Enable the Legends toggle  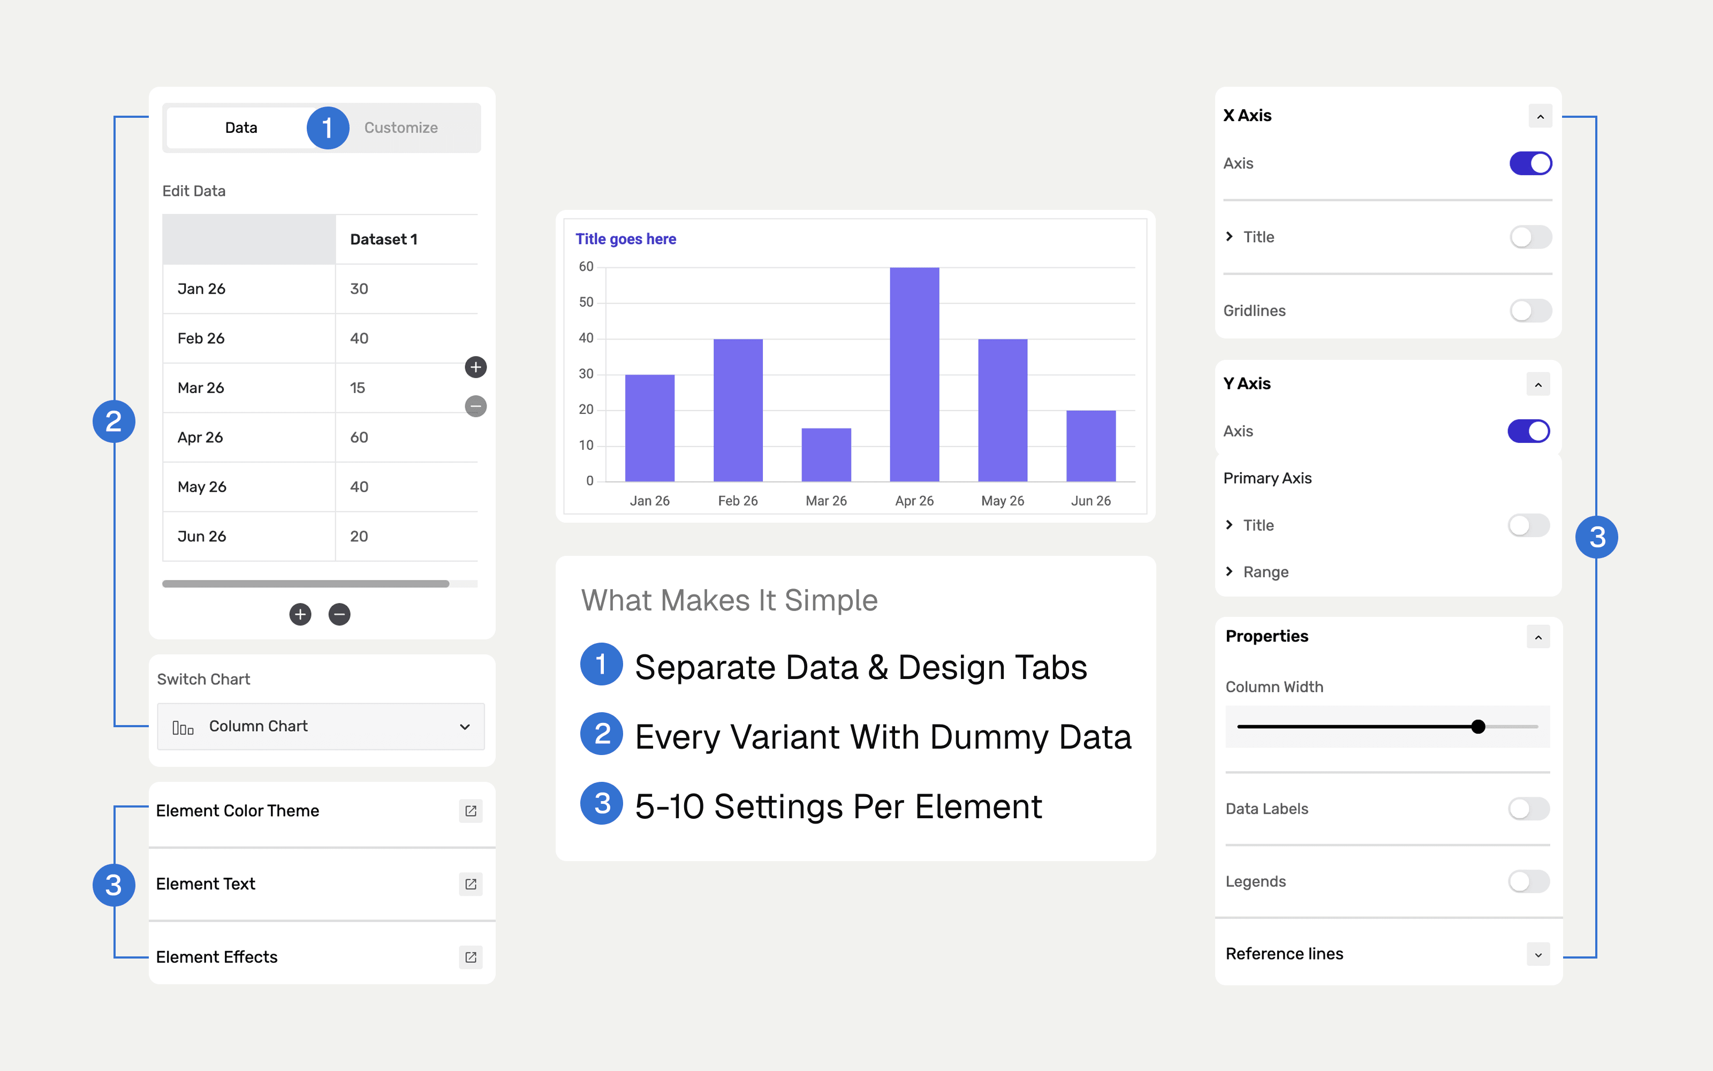tap(1528, 882)
